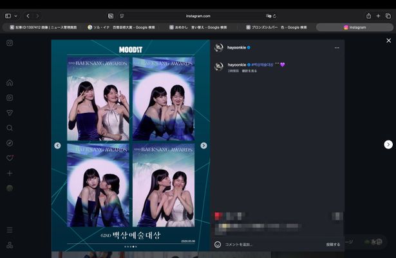Viewport: 396px width, 258px height.
Task: Open the hayoonkie username in post header
Action: pos(236,48)
